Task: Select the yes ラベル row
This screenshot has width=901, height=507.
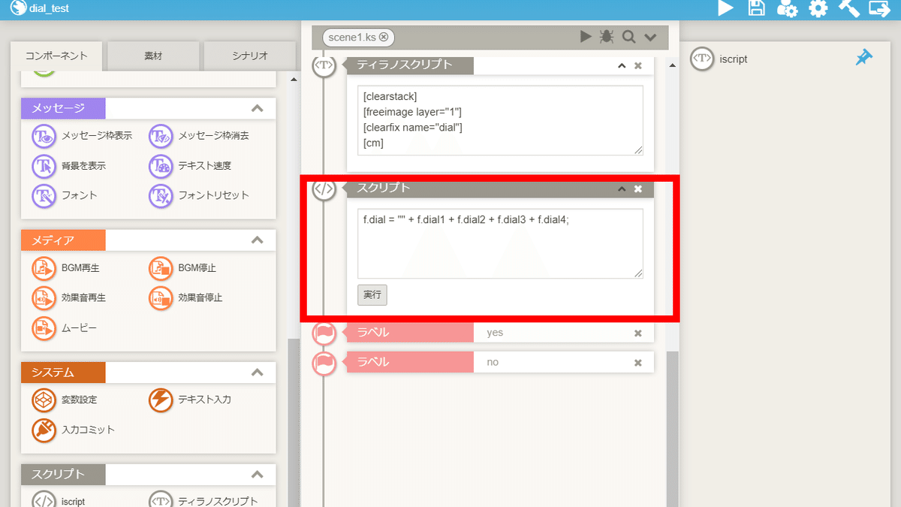Action: [x=500, y=333]
